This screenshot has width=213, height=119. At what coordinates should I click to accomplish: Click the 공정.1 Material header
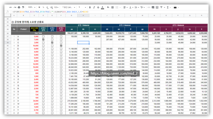[83, 25]
